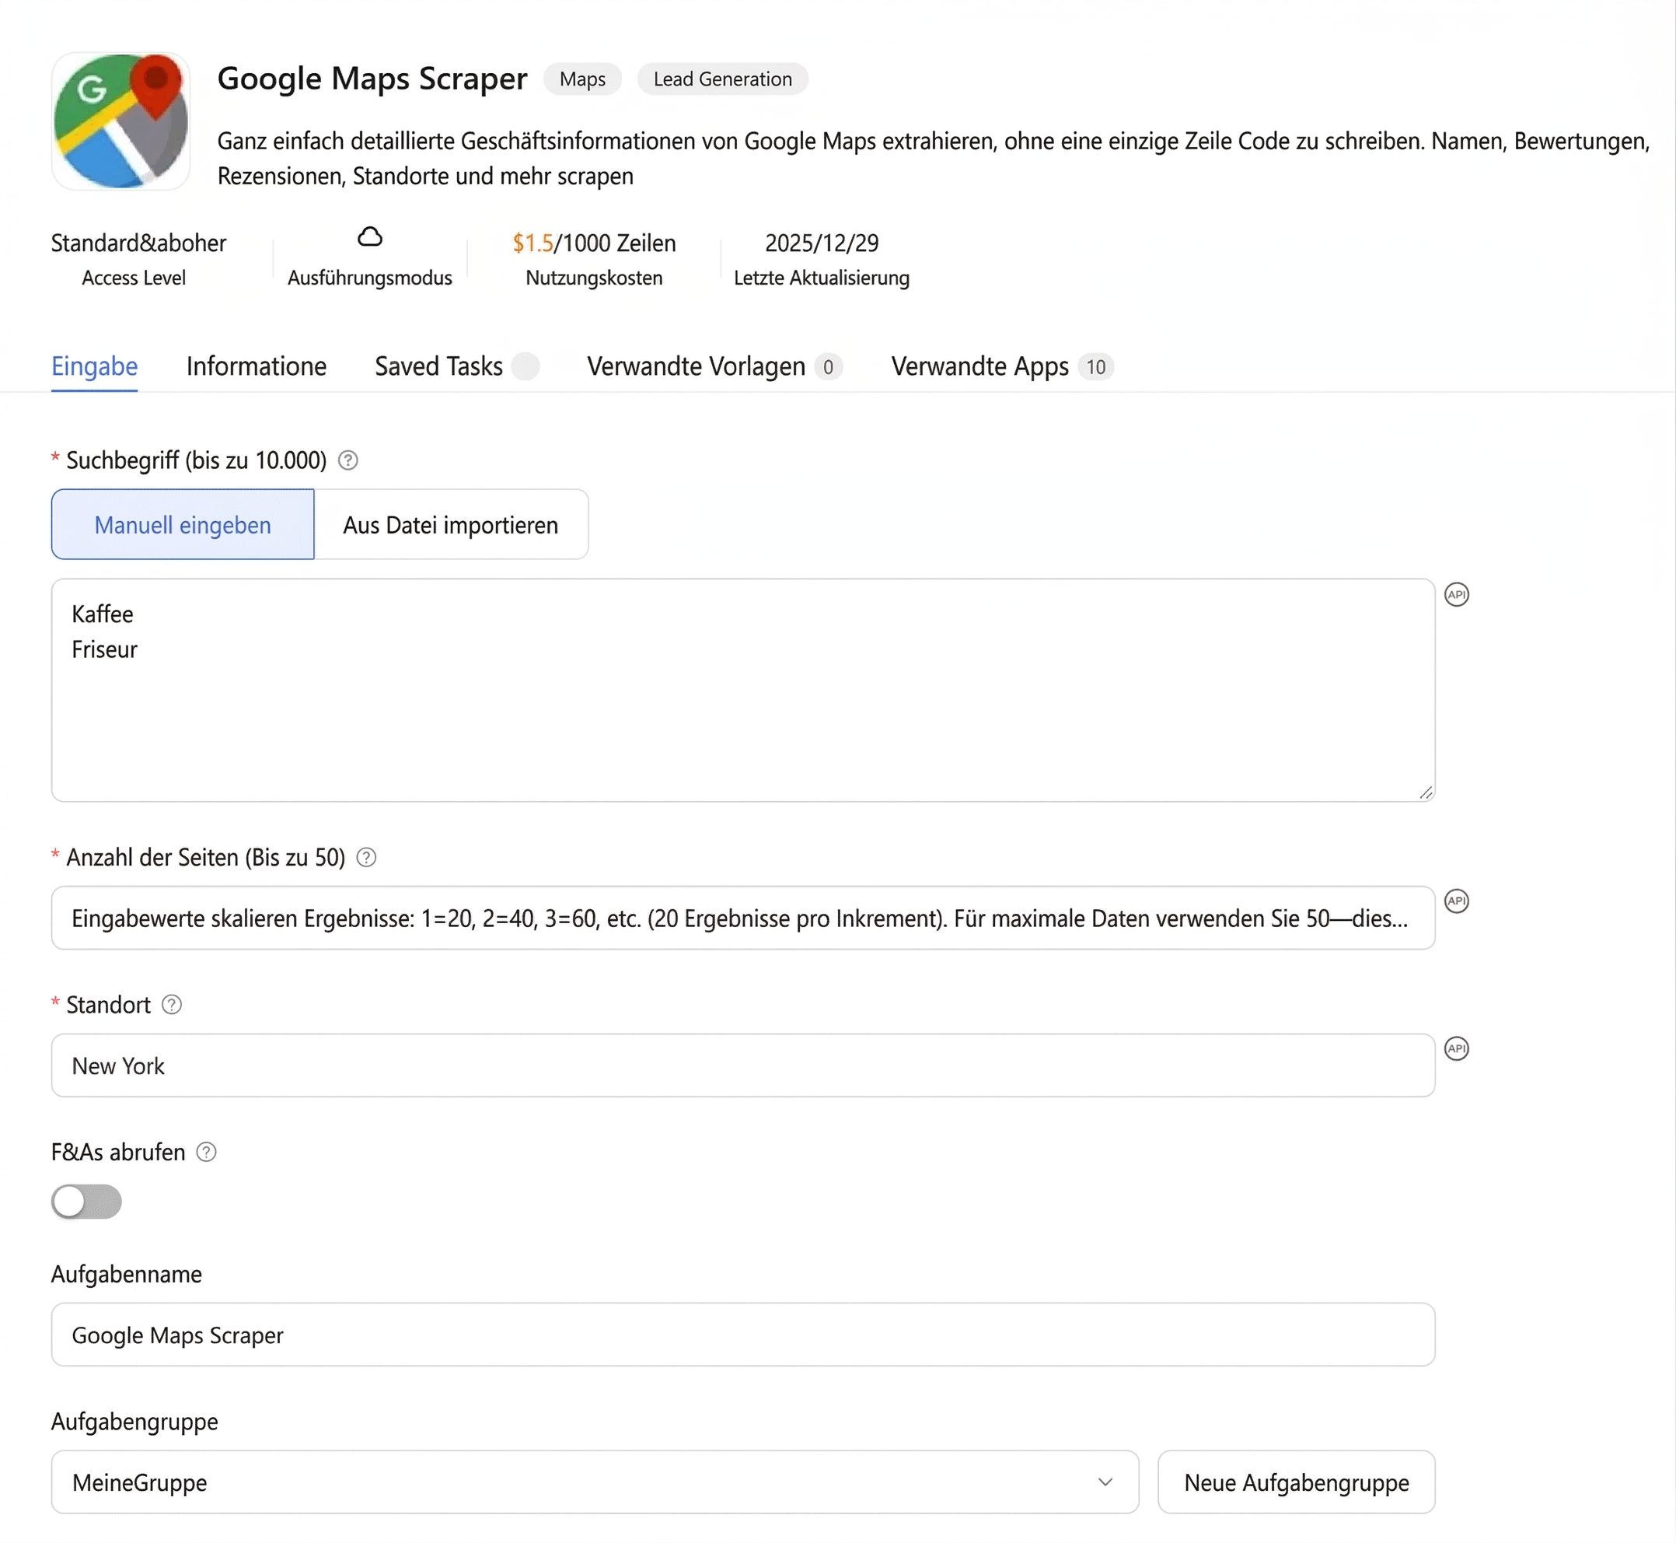Screen dimensions: 1676x1543
Task: Click the help icon next to Standort
Action: 172,1006
